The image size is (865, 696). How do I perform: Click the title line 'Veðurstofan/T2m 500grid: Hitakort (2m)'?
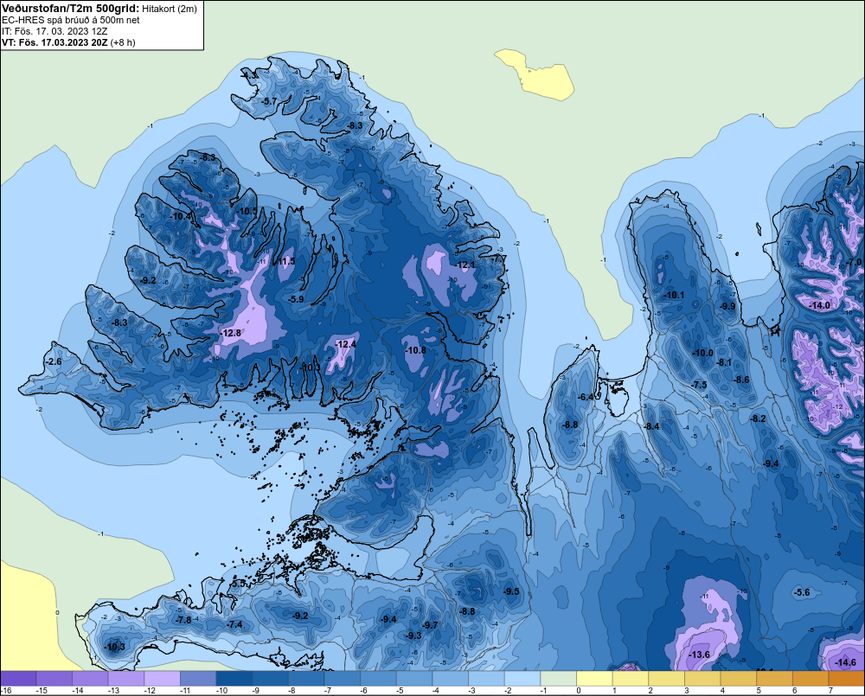99,8
